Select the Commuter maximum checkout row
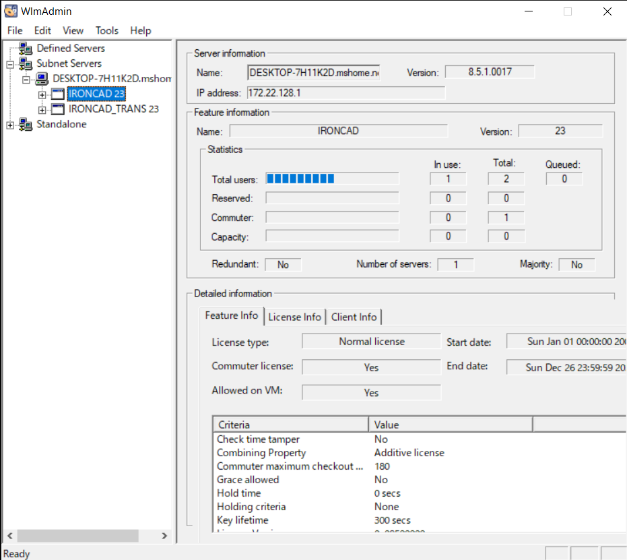627x560 pixels. click(420, 466)
